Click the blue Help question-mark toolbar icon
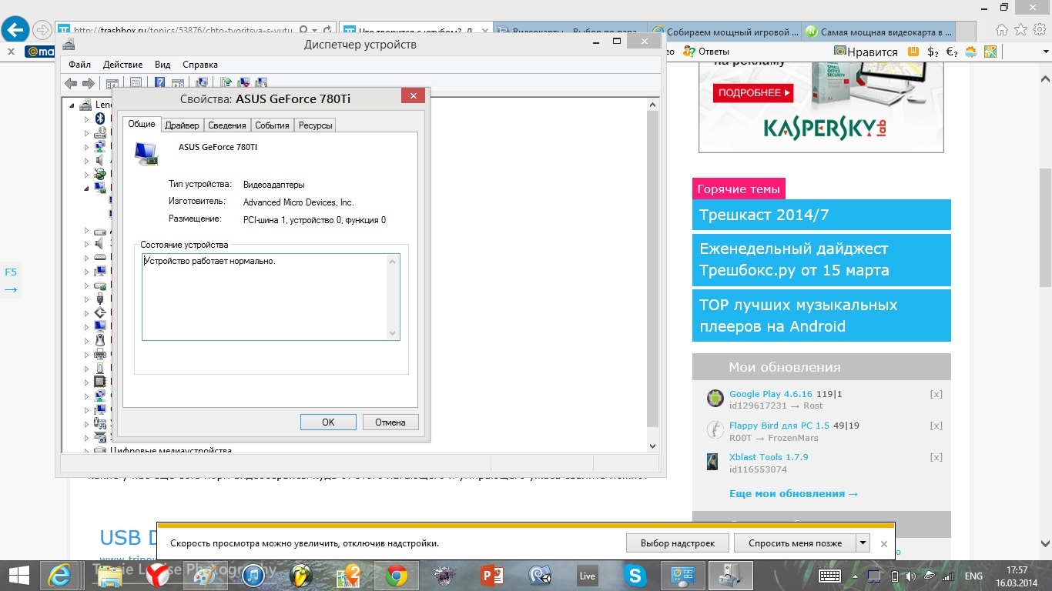The height and width of the screenshot is (591, 1052). (159, 83)
